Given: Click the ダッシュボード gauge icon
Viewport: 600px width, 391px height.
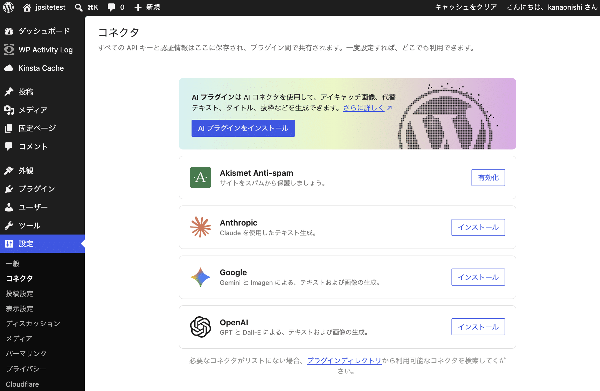Looking at the screenshot, I should coord(9,31).
